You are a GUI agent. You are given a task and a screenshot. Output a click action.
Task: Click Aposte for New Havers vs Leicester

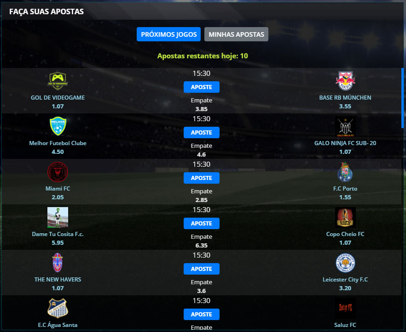[x=202, y=269]
